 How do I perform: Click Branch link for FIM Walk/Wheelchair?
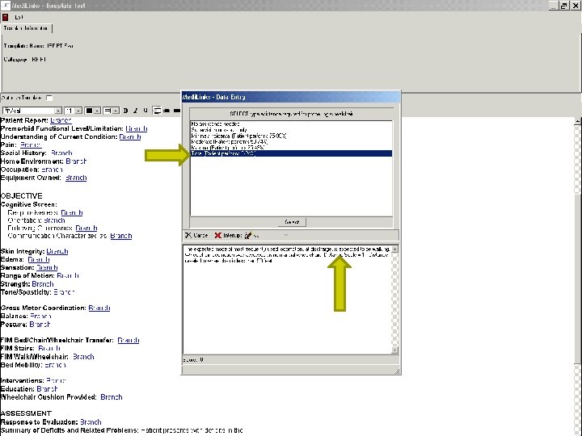click(x=83, y=357)
